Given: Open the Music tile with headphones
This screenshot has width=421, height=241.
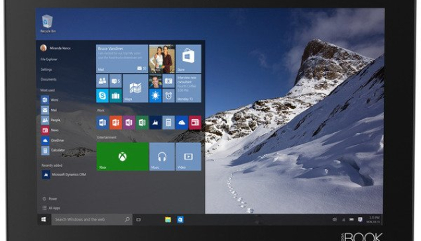Looking at the screenshot, I should coord(162,156).
